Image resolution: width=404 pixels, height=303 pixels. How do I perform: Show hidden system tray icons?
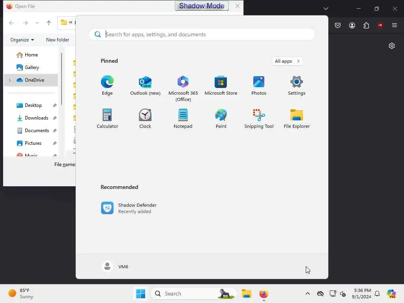click(x=308, y=294)
